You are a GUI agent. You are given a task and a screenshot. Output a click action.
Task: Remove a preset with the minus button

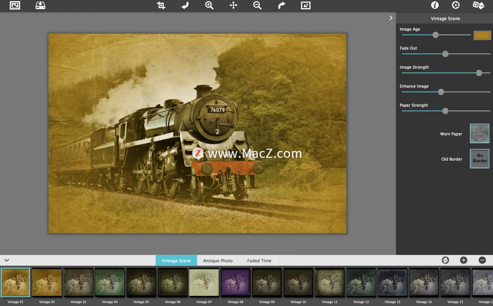(x=482, y=260)
